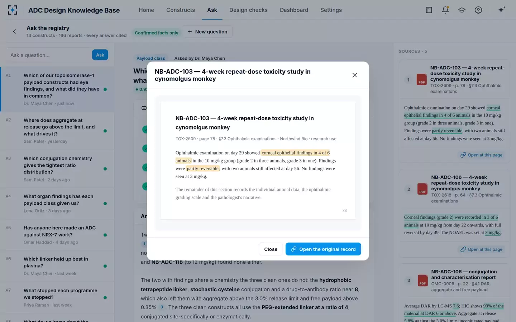This screenshot has width=516, height=322.
Task: Click Open the original record
Action: (x=323, y=249)
